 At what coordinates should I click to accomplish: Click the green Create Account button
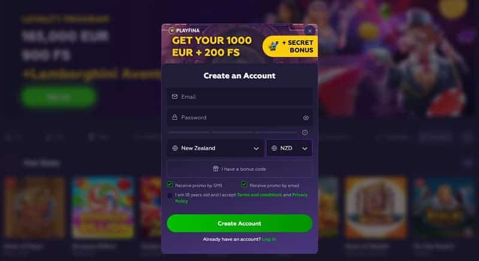click(x=239, y=223)
